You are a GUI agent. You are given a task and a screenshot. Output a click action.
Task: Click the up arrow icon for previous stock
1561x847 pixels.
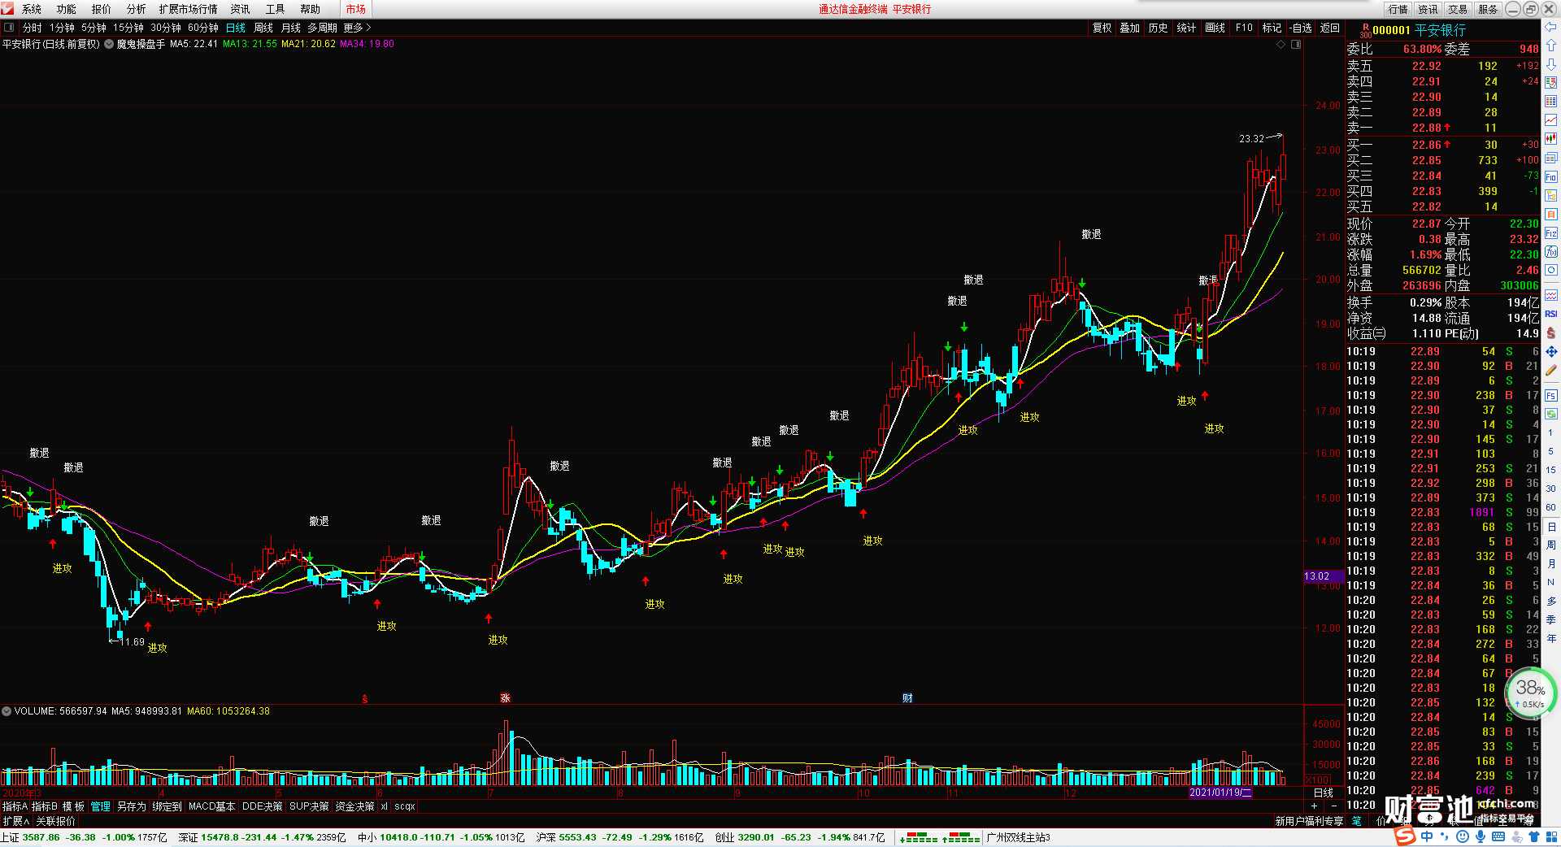coord(1551,46)
